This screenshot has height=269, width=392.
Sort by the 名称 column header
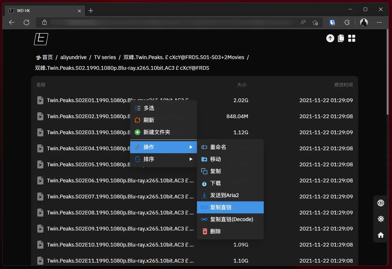point(41,85)
